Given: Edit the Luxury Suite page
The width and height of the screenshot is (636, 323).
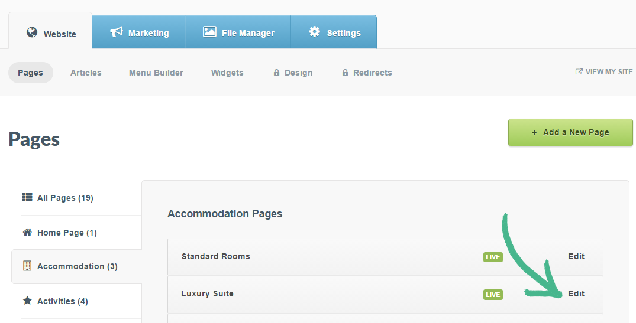Looking at the screenshot, I should tap(576, 293).
